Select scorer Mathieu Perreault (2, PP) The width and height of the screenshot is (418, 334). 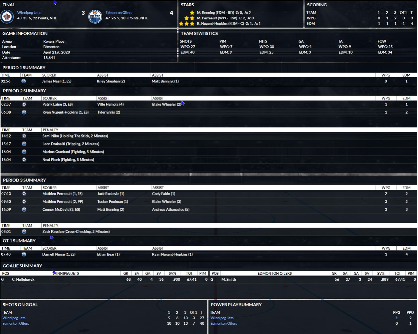[63, 202]
